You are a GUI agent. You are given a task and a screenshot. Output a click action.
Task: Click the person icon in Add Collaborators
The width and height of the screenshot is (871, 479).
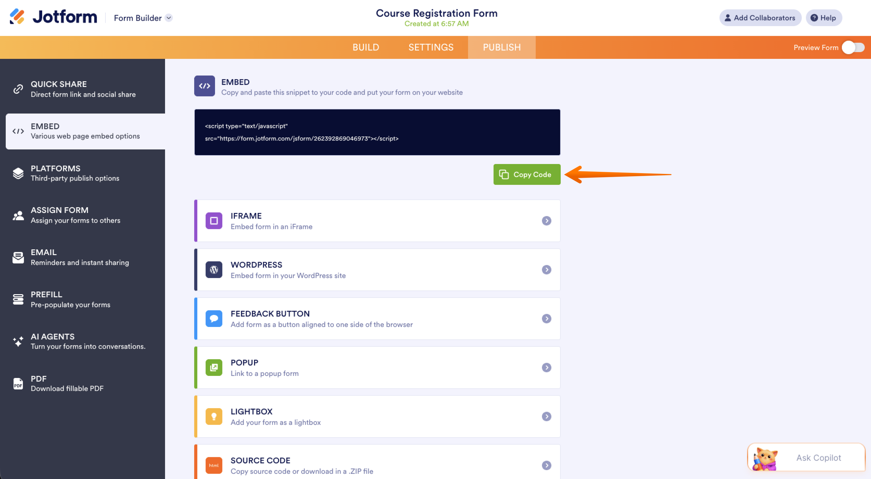[x=728, y=18]
